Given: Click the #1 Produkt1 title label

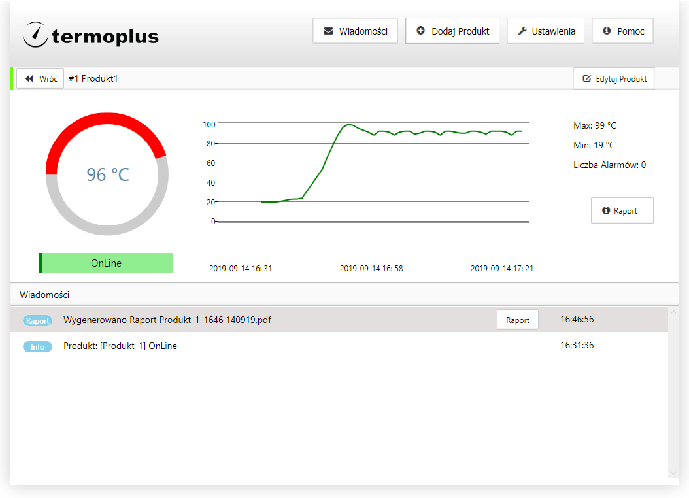Looking at the screenshot, I should point(93,78).
